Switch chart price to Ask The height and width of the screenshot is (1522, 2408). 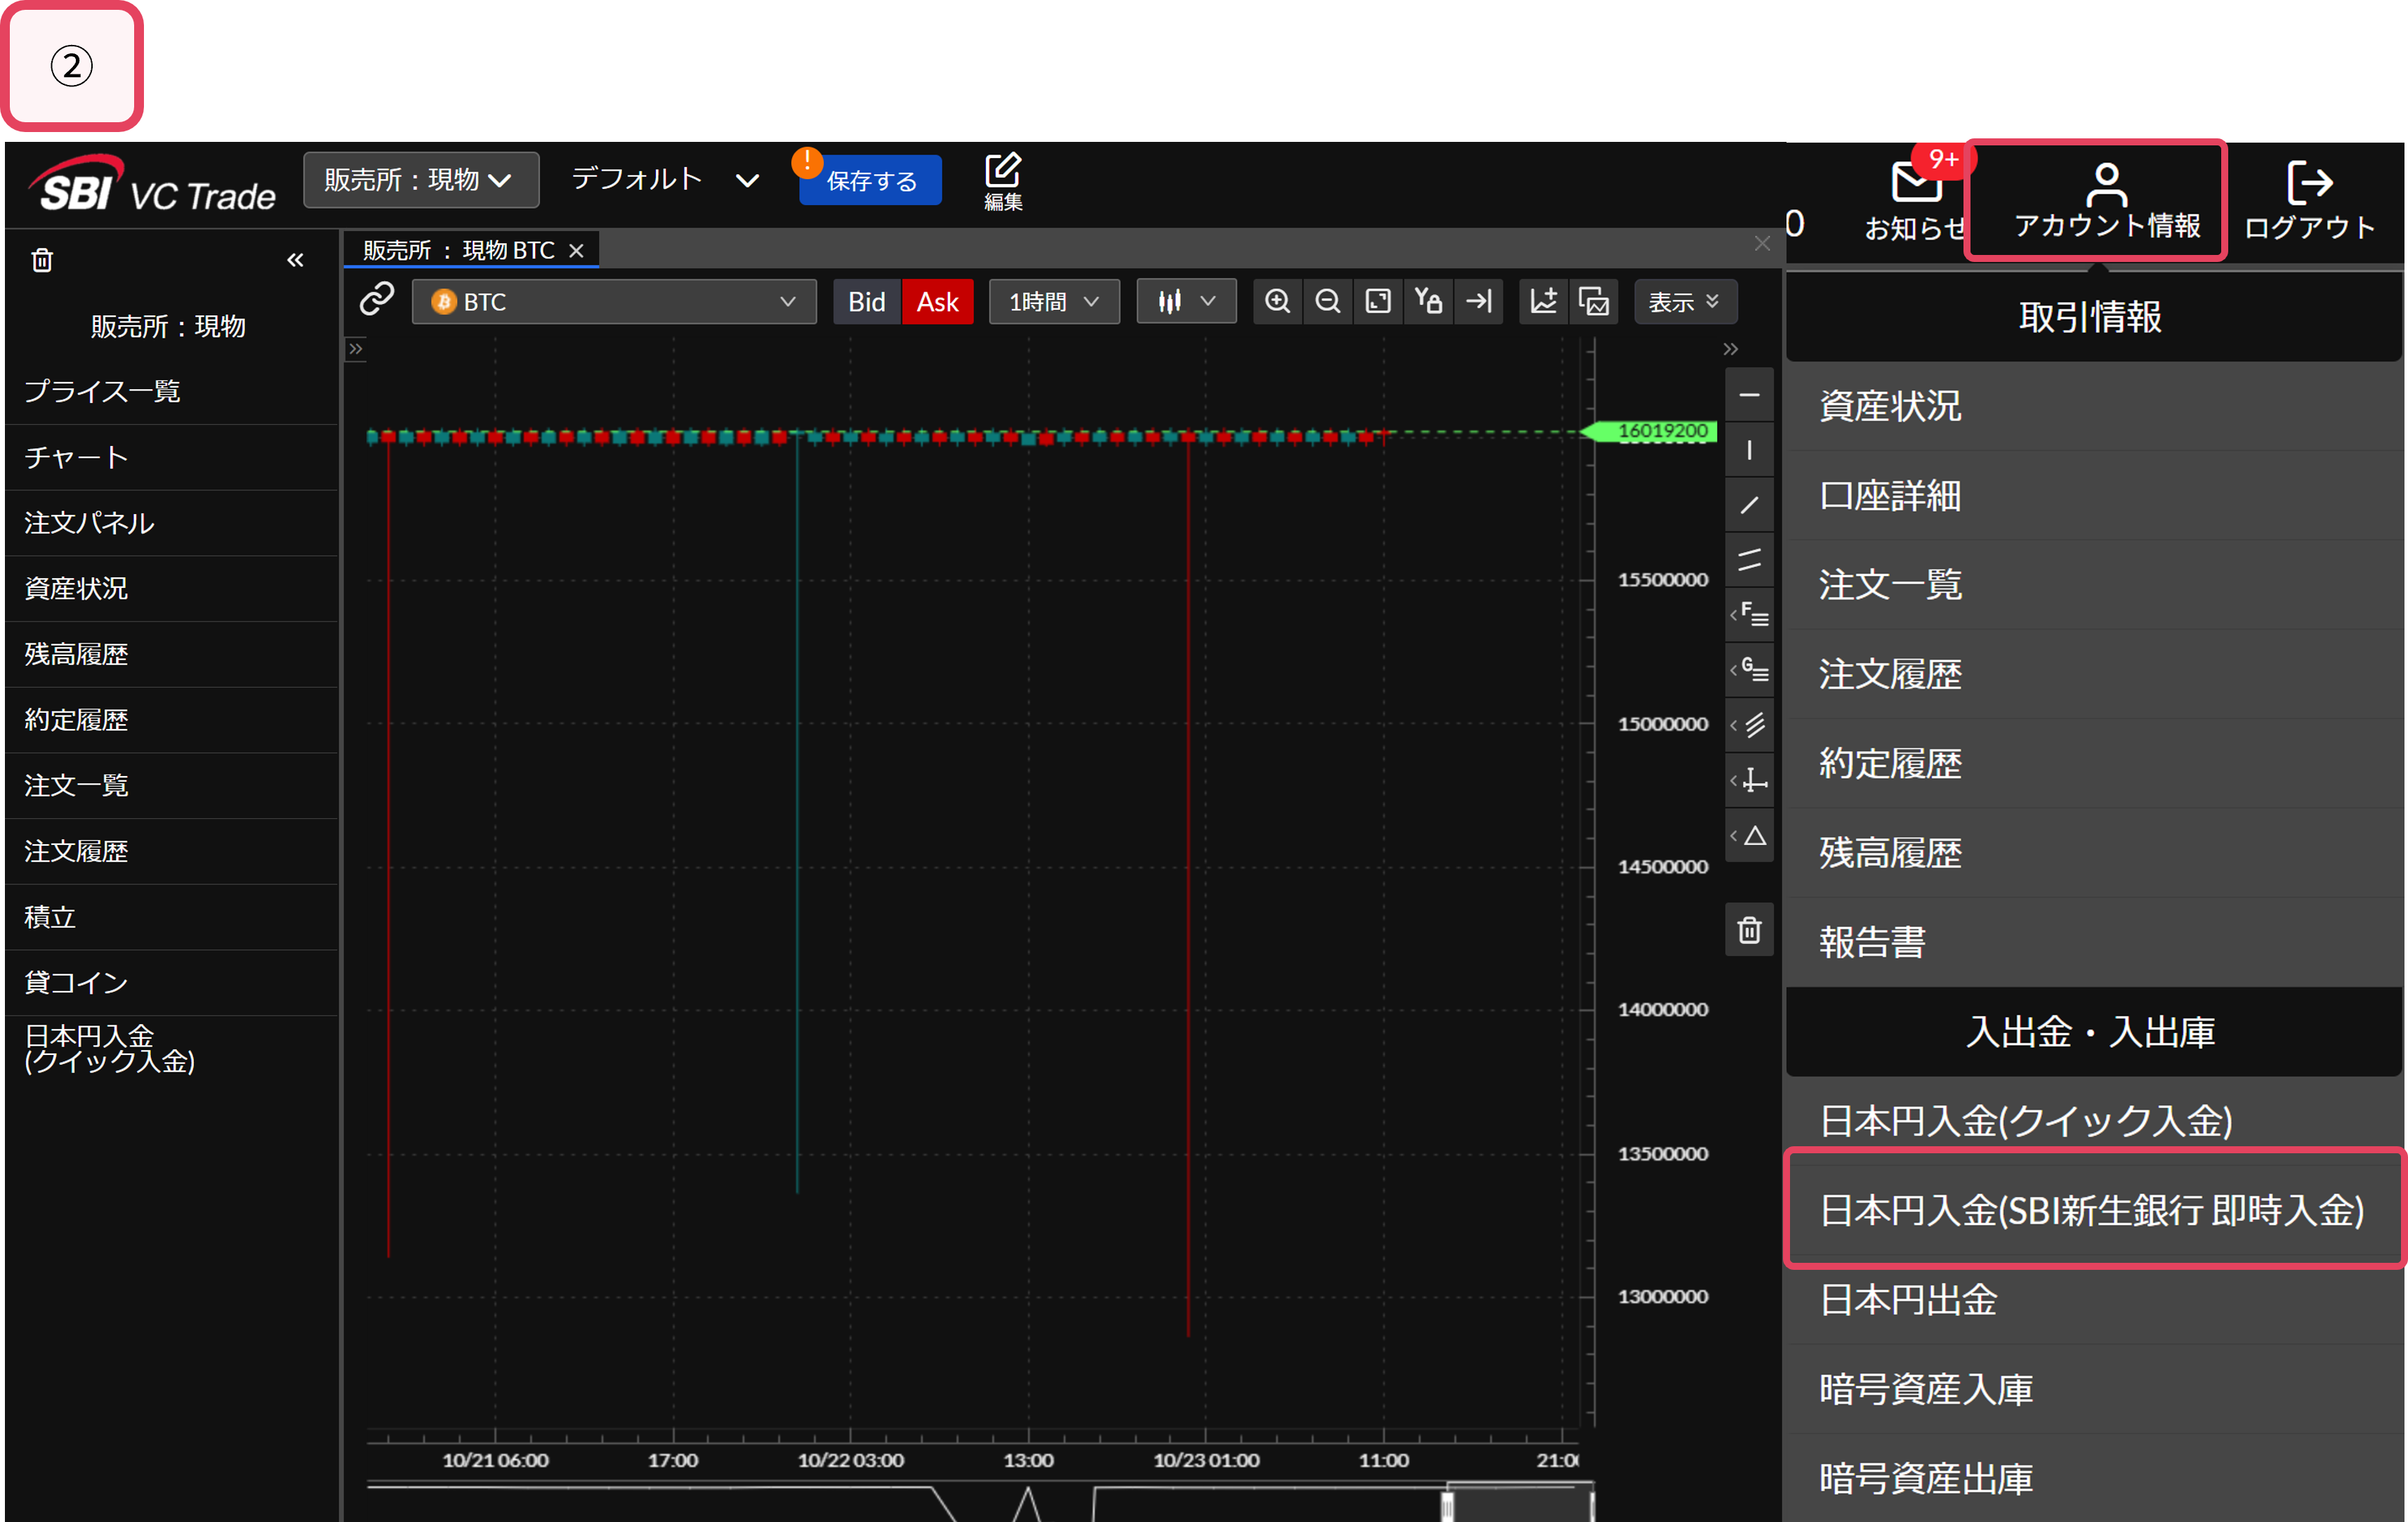pos(937,301)
